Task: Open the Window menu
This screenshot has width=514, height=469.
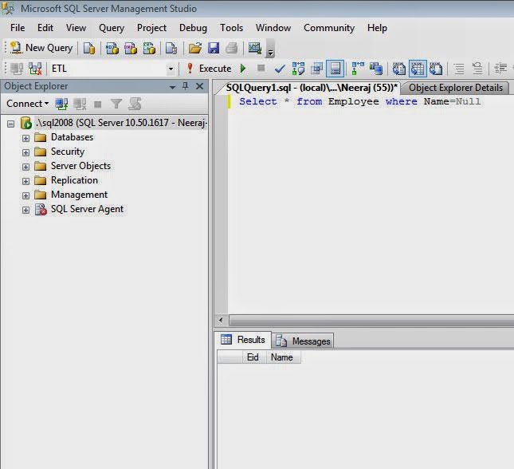Action: pyautogui.click(x=273, y=28)
